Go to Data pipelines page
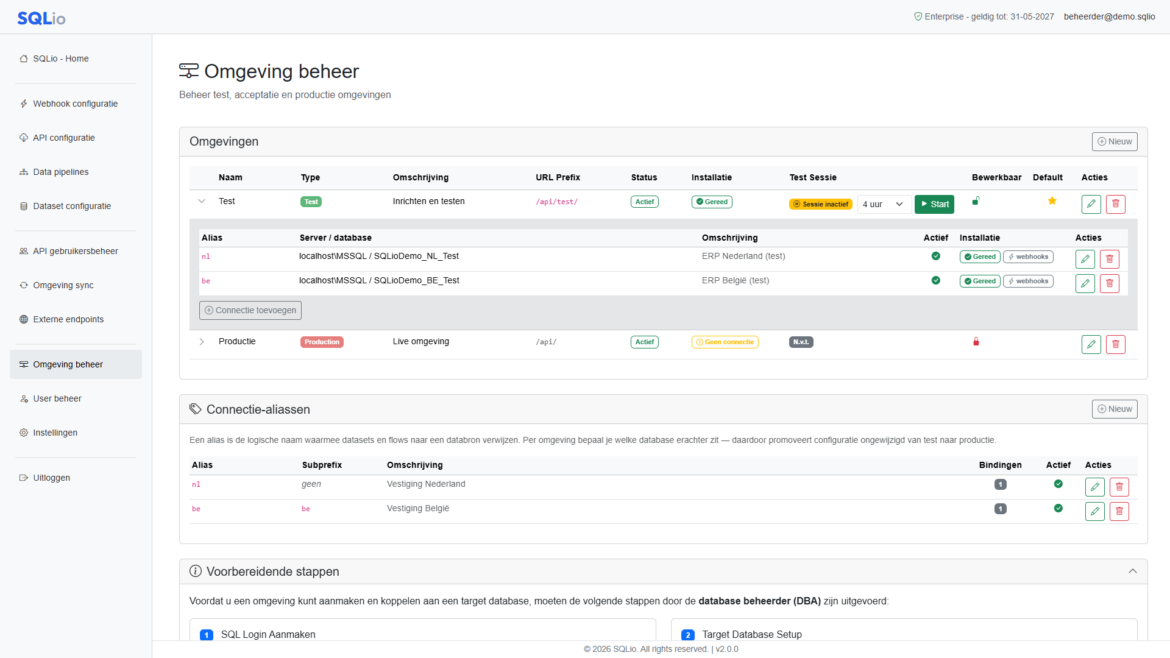The image size is (1170, 658). [76, 172]
